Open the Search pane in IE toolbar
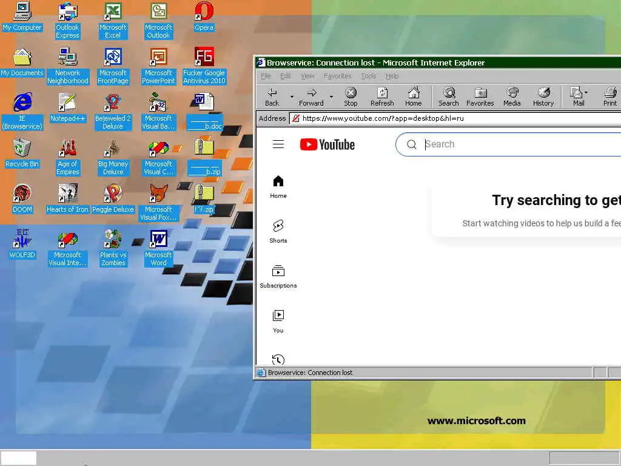Viewport: 621px width, 466px height. (448, 96)
